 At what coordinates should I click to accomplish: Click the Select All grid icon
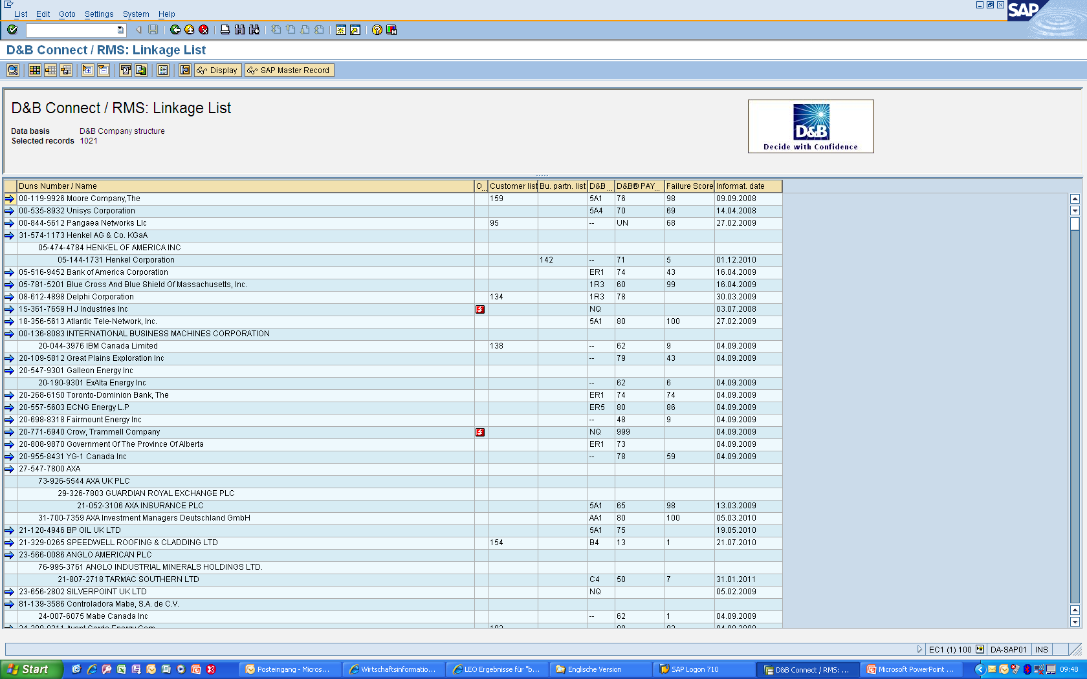tap(35, 70)
